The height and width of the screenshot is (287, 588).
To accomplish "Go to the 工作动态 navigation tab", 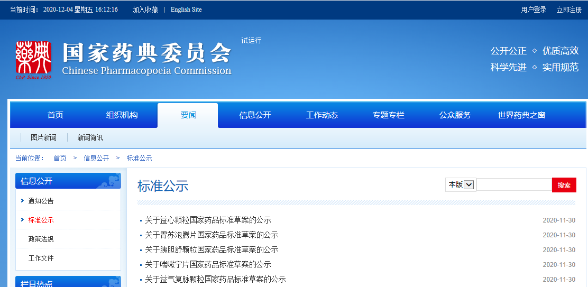I will [x=321, y=115].
